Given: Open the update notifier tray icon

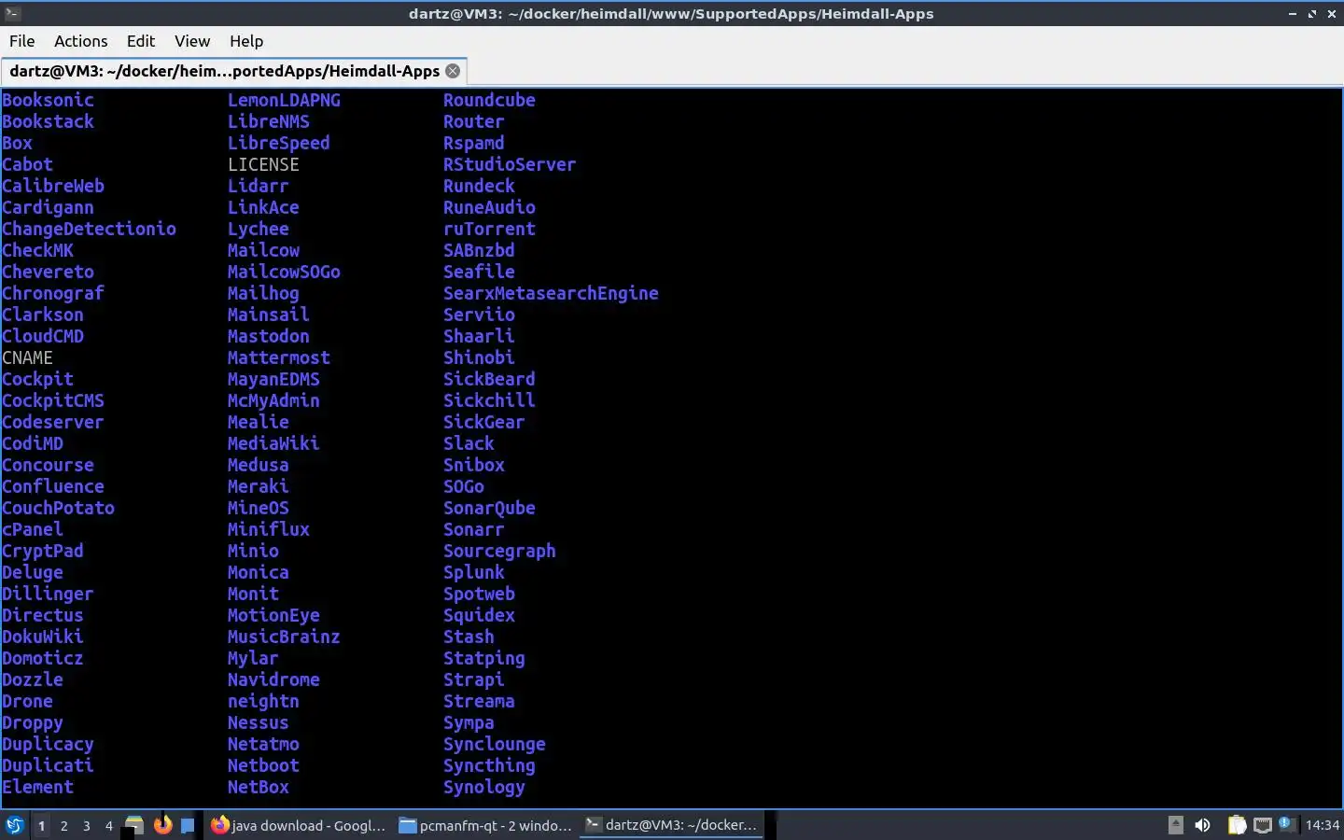Looking at the screenshot, I should pyautogui.click(x=1287, y=824).
